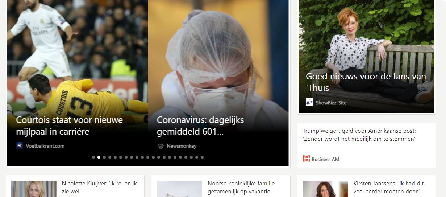The image size is (446, 197).
Task: Click the Voetbalkrant.com source icon
Action: (x=20, y=146)
